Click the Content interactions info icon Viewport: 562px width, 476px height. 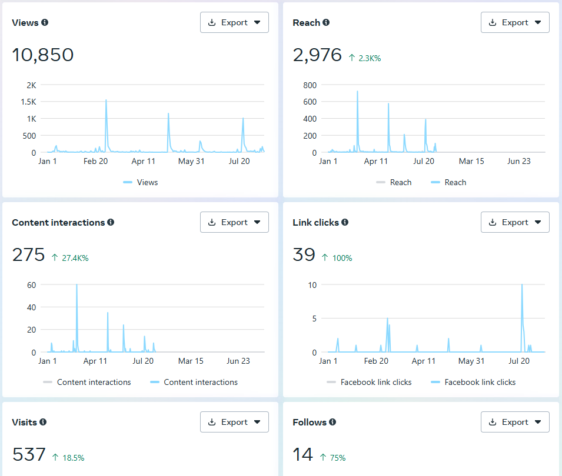coord(111,223)
